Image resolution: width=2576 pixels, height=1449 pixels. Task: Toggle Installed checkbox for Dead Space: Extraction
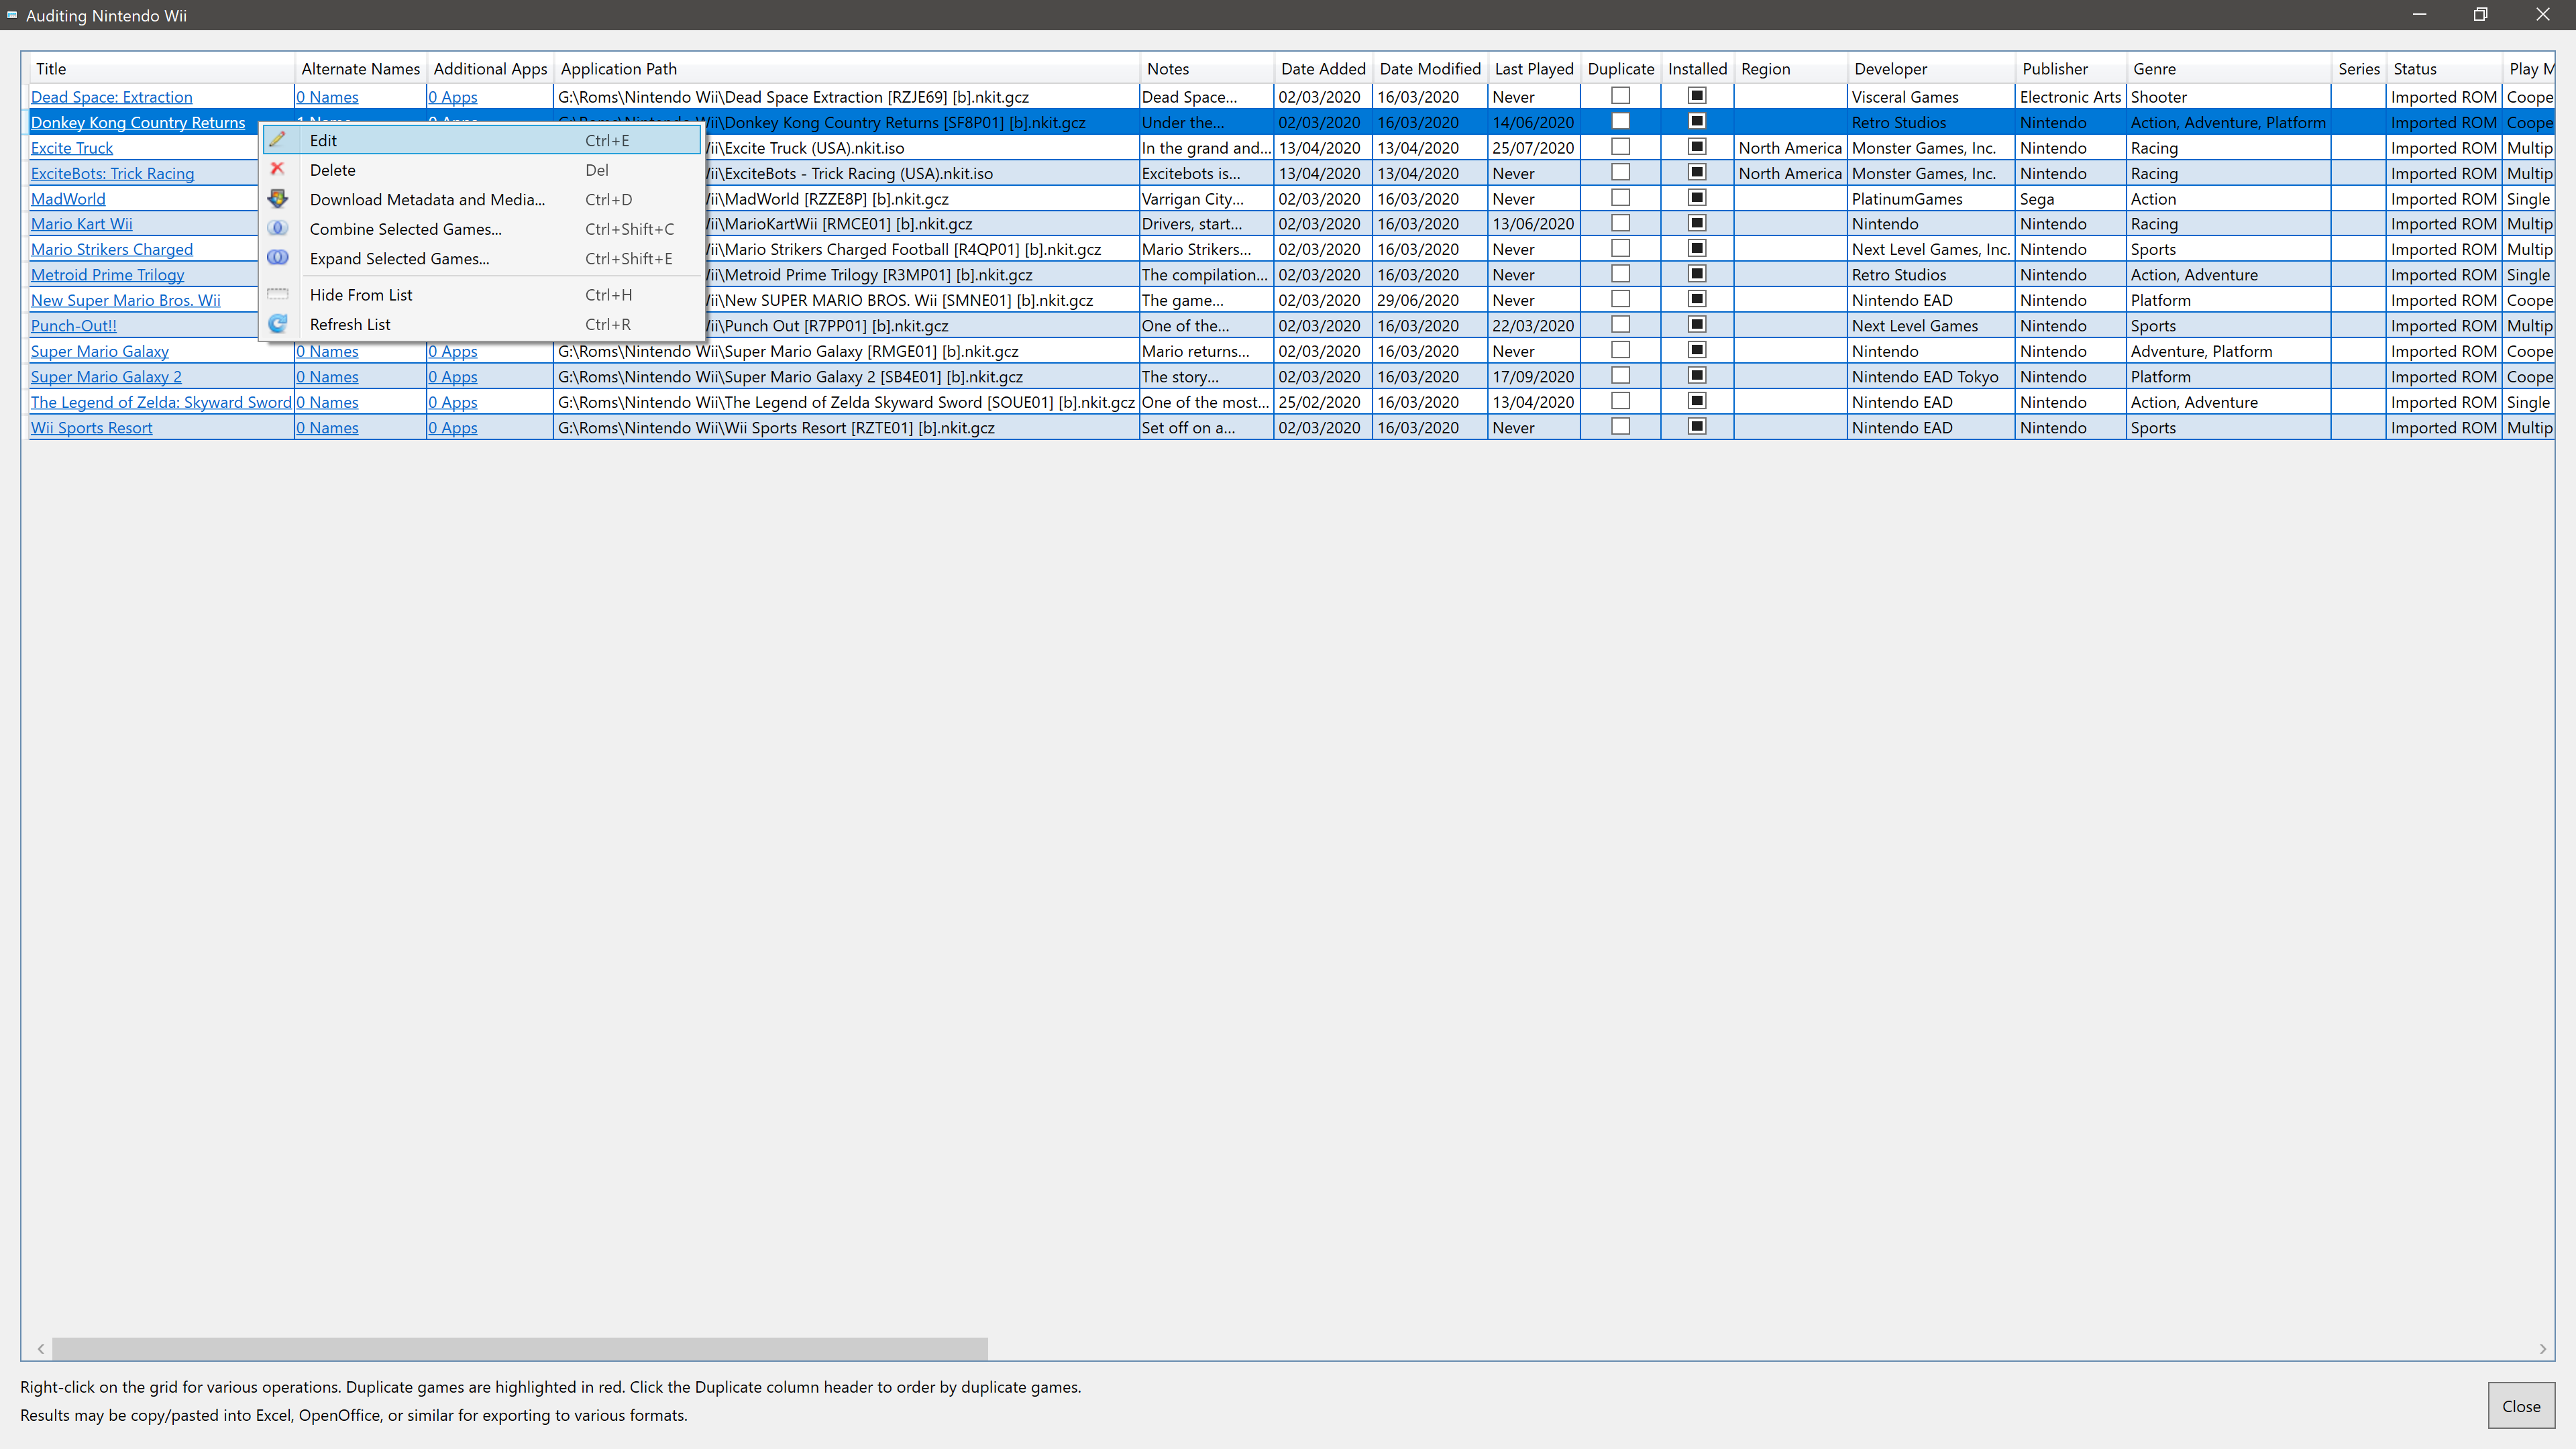pos(1697,96)
